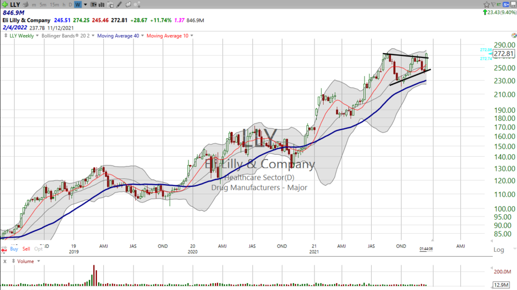
Task: Click the 2020 year label on time axis
Action: point(193,252)
